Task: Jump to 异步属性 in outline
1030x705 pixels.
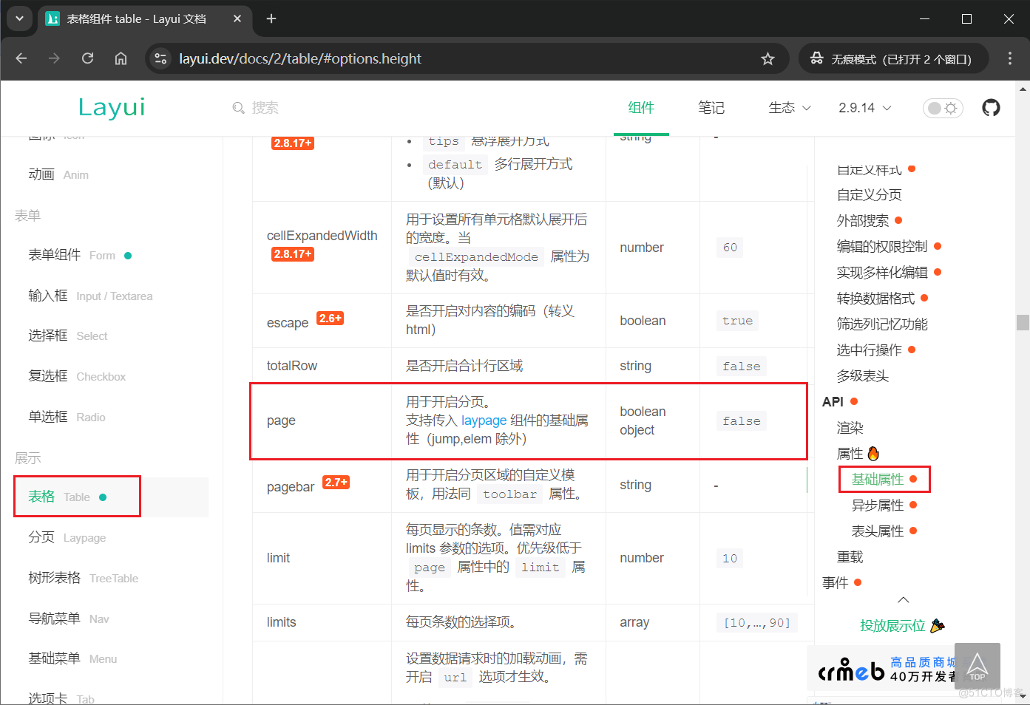Action: (878, 505)
